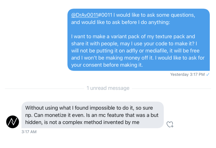Click the 1 unread message label
Screen dimensions: 216x148
[x=108, y=88]
